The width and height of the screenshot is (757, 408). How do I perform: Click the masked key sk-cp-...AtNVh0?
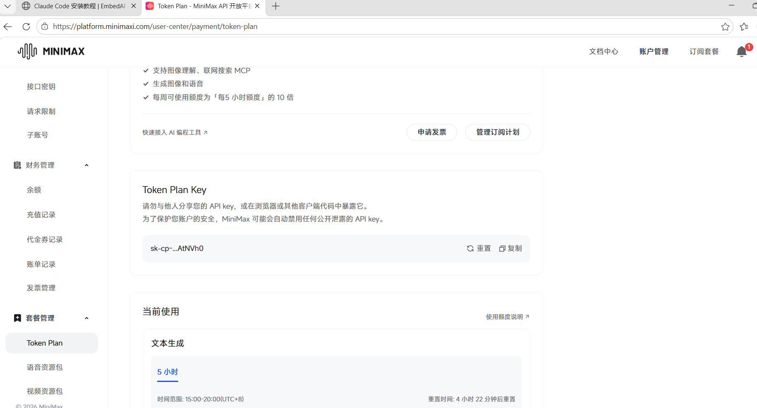coord(177,248)
